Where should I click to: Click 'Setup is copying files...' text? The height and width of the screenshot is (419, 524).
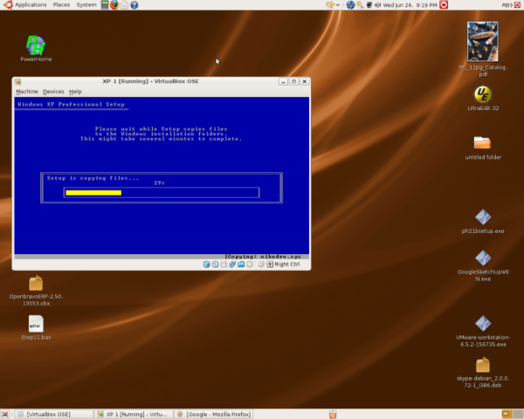click(x=93, y=178)
